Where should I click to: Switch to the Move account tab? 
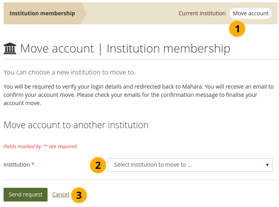[x=251, y=13]
